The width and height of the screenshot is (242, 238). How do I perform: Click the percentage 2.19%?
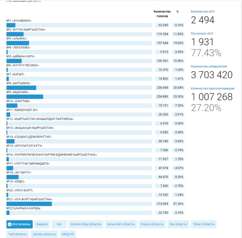click(179, 213)
